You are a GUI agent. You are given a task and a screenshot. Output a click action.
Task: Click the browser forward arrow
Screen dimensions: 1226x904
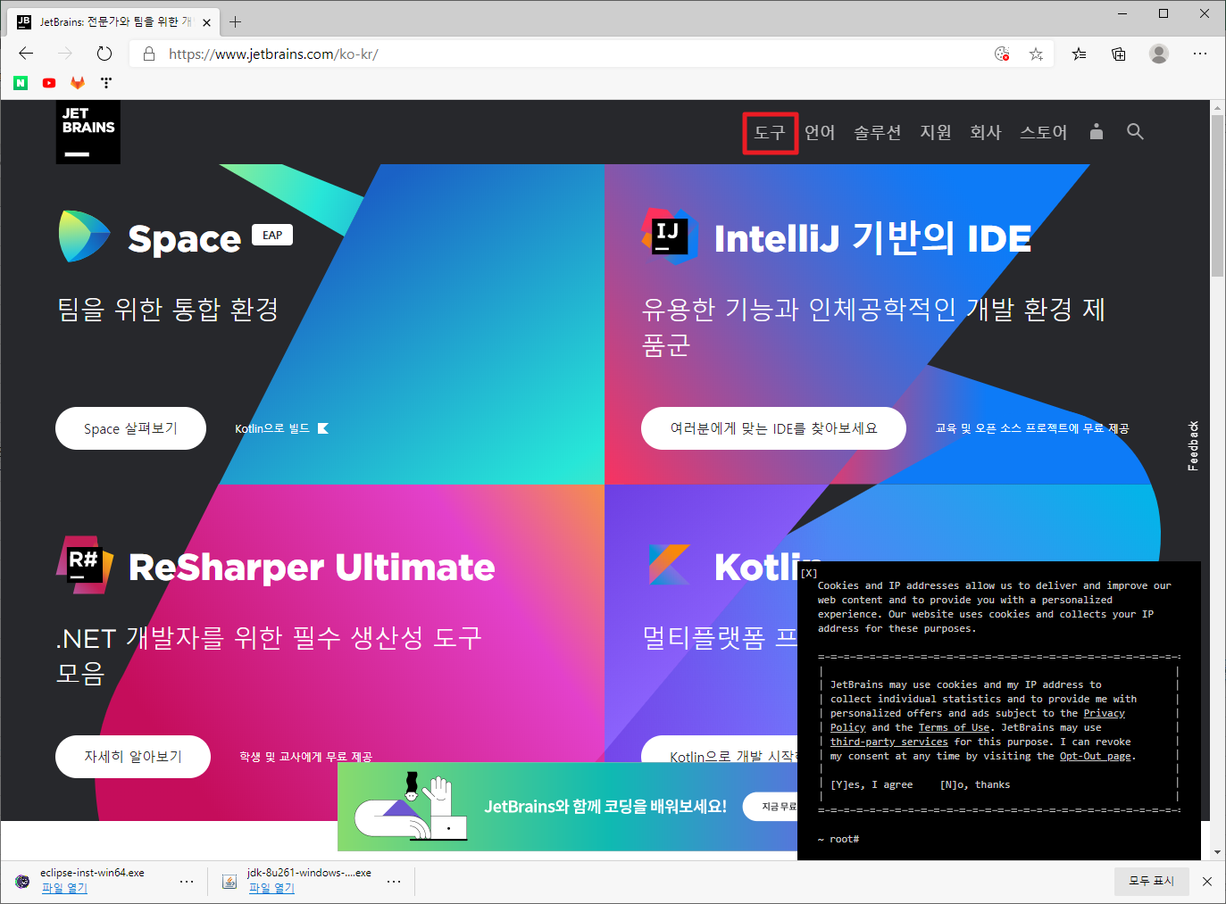click(65, 54)
